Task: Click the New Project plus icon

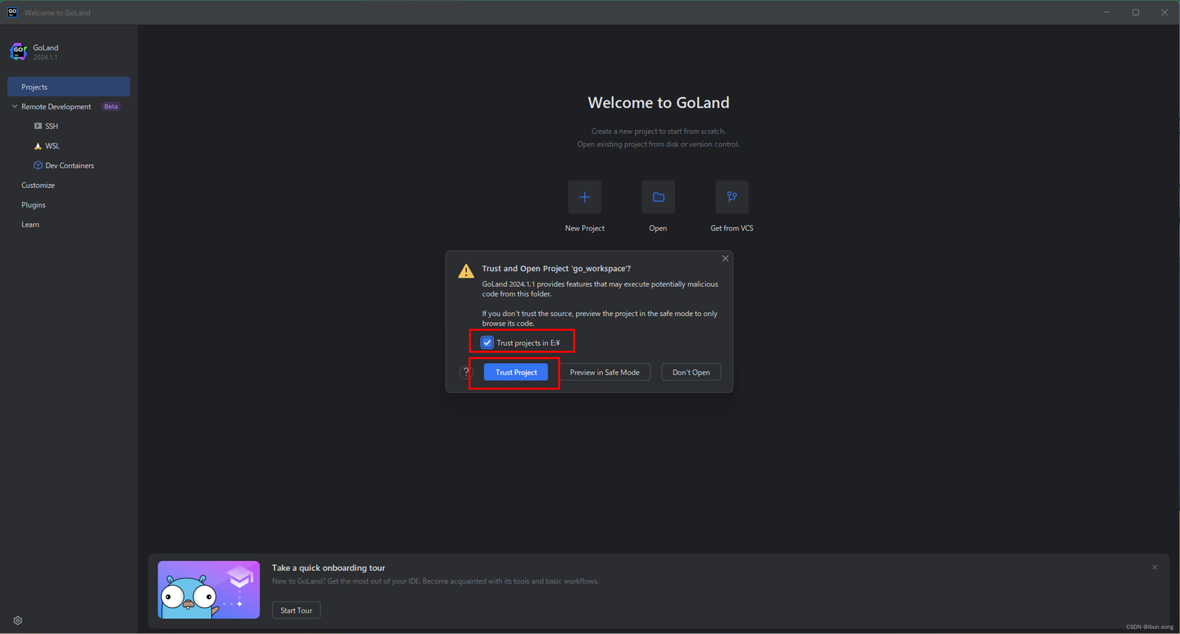Action: click(x=584, y=197)
